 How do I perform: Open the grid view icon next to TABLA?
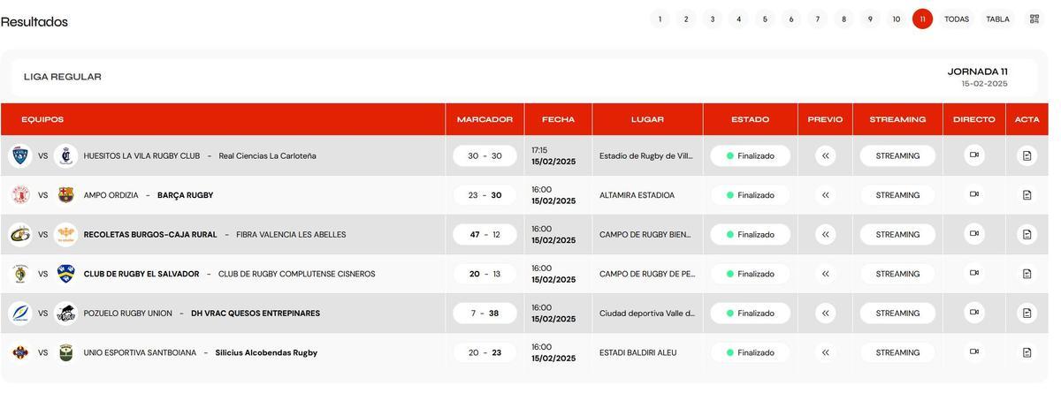tap(1034, 19)
